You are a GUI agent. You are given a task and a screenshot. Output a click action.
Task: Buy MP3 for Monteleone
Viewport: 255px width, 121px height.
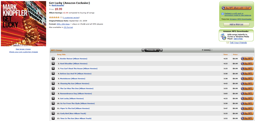point(247,78)
